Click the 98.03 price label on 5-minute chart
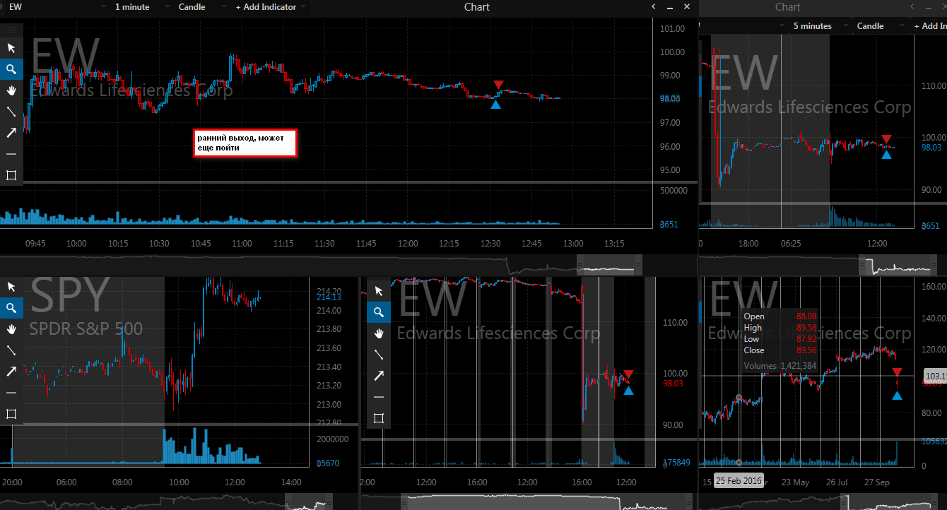The image size is (947, 510). tap(932, 147)
